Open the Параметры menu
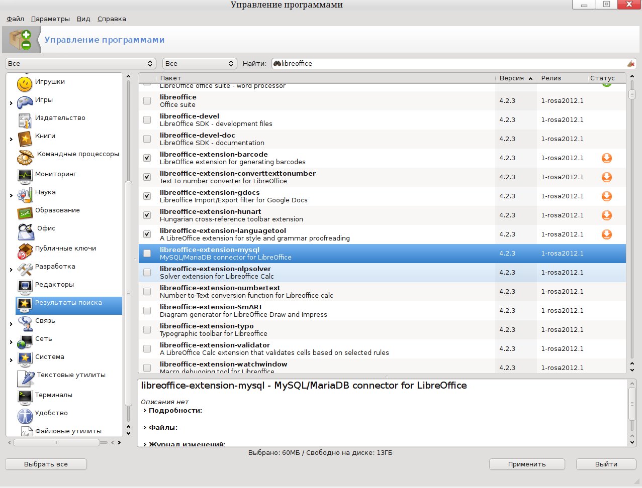This screenshot has width=642, height=488. (x=50, y=19)
